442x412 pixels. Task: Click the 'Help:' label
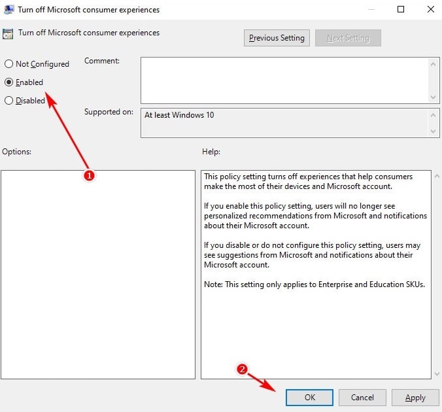(211, 152)
